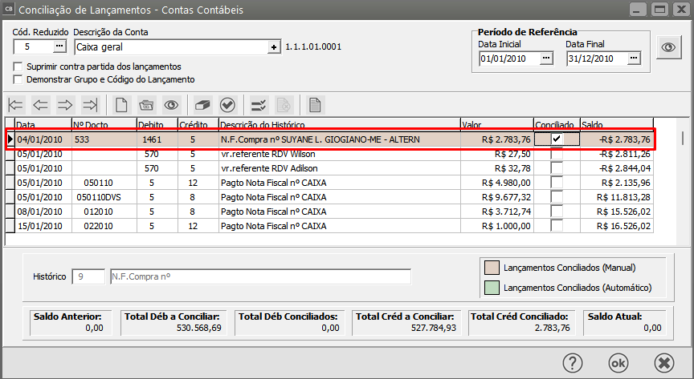694x379 pixels.
Task: Go to the first record arrow
Action: tap(16, 105)
